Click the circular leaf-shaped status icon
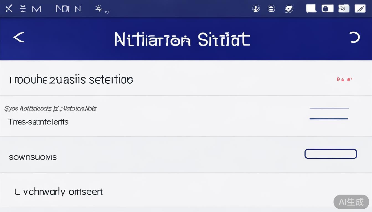Viewport: 372px width, 212px height. (x=289, y=9)
